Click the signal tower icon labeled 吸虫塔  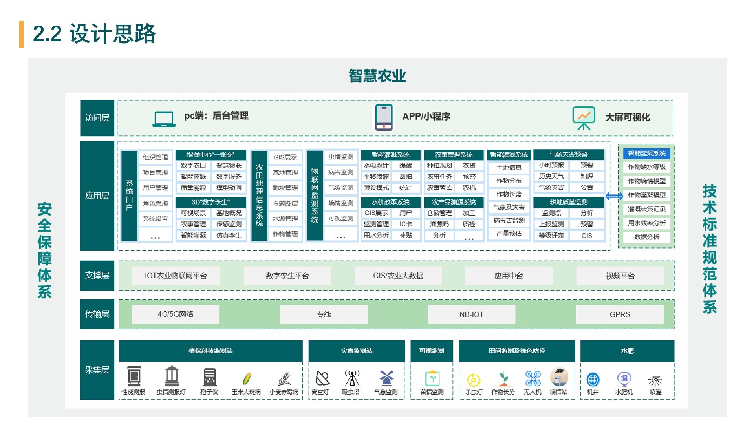(352, 378)
